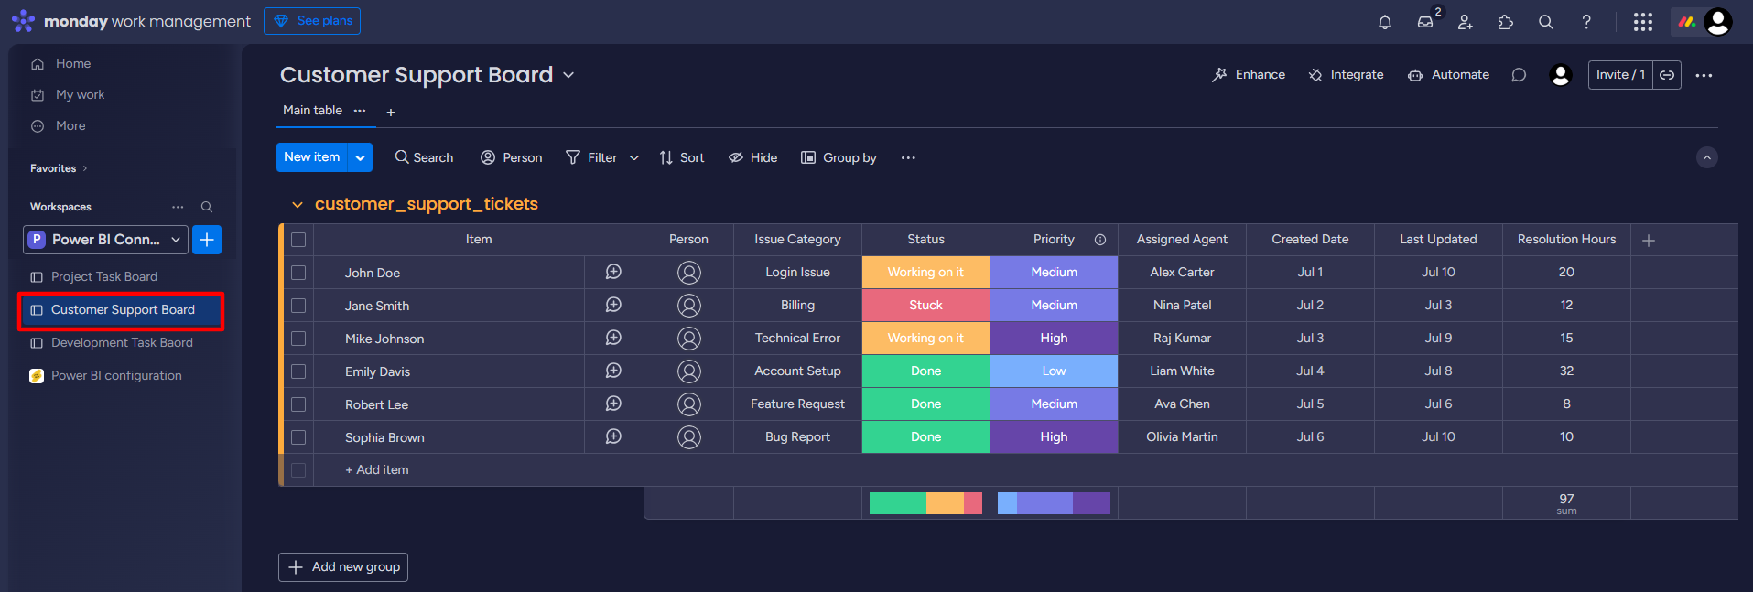The width and height of the screenshot is (1753, 592).
Task: Change Jane Smith's Stuck status cell
Action: 925,306
